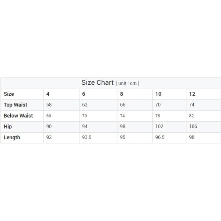
Task: Click size 4 column header
Action: point(48,94)
